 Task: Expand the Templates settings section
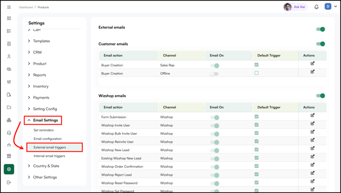[x=39, y=41]
